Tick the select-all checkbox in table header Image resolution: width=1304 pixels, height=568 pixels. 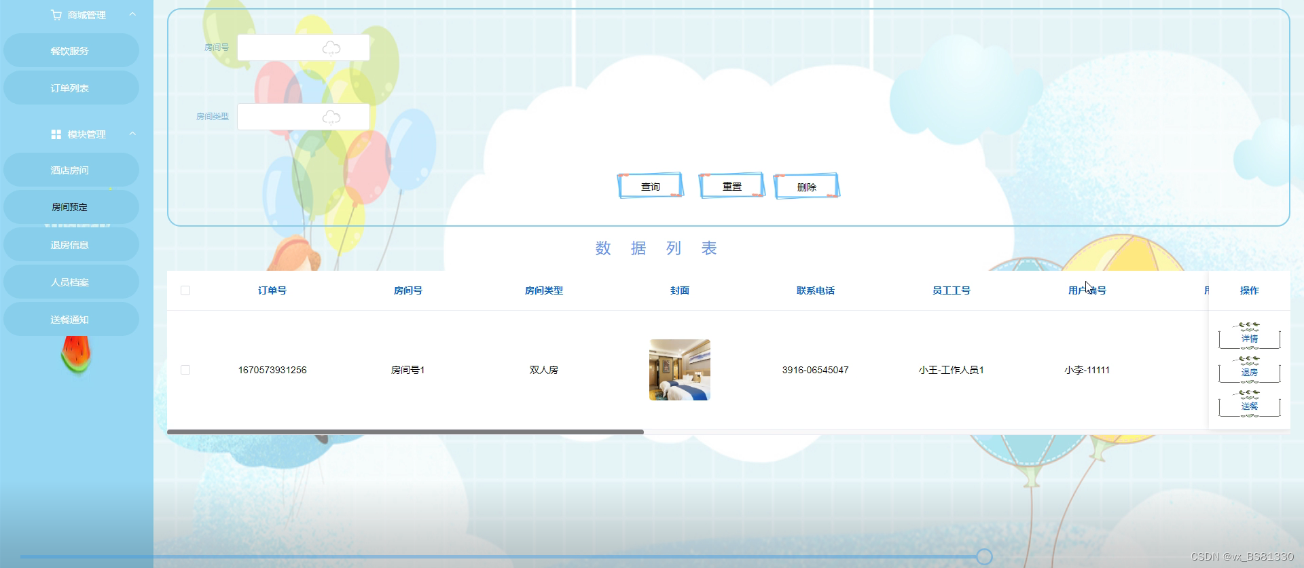pos(185,290)
